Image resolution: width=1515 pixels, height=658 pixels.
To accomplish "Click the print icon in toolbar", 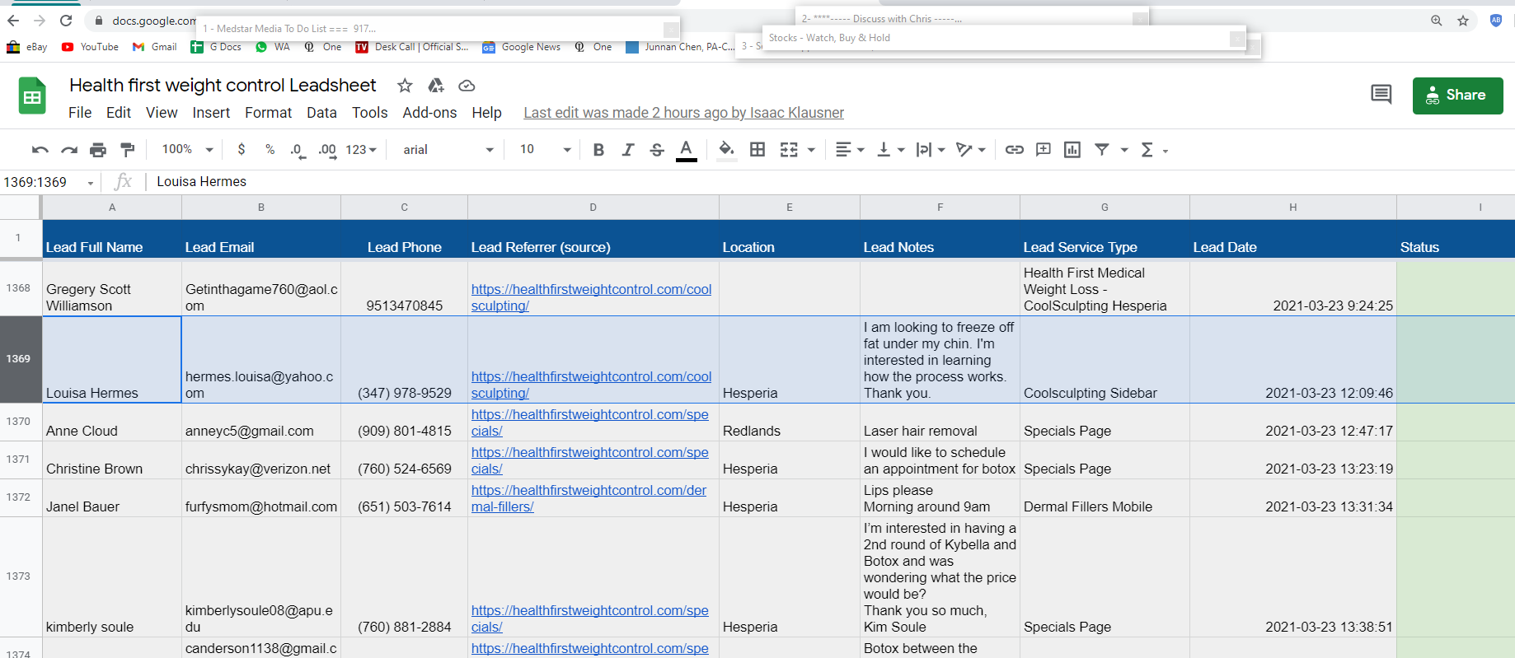I will pos(98,150).
